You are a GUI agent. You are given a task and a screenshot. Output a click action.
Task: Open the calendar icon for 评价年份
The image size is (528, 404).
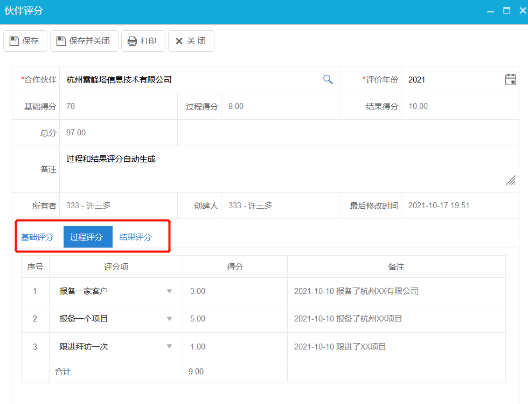point(511,79)
